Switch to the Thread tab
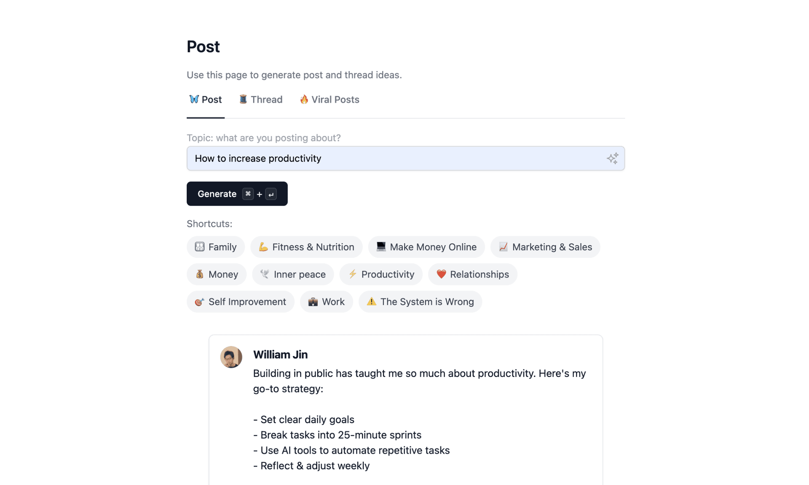 coord(261,100)
